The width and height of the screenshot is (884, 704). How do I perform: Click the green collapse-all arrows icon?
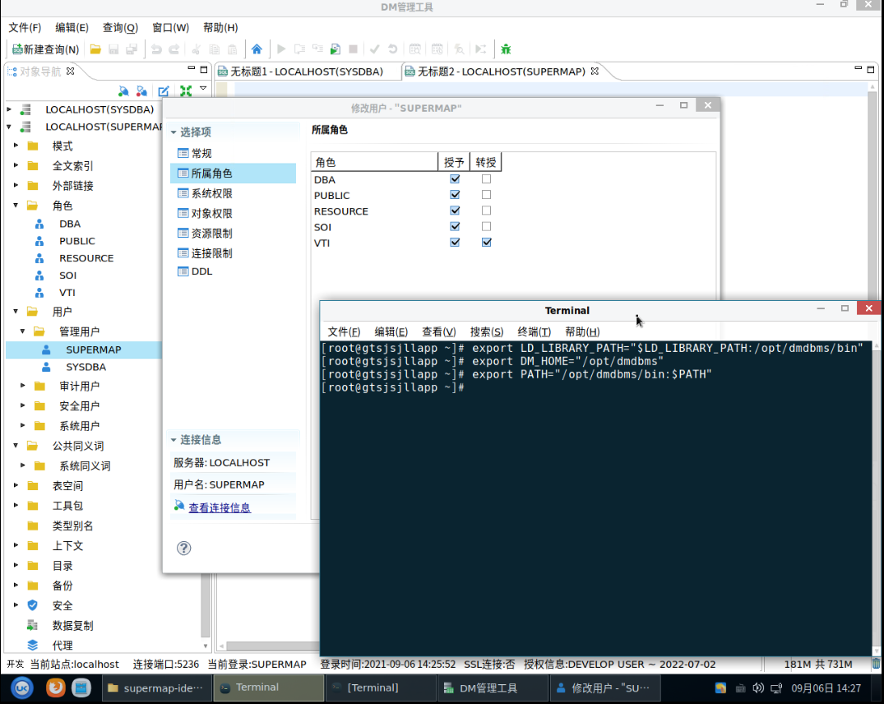tap(186, 90)
